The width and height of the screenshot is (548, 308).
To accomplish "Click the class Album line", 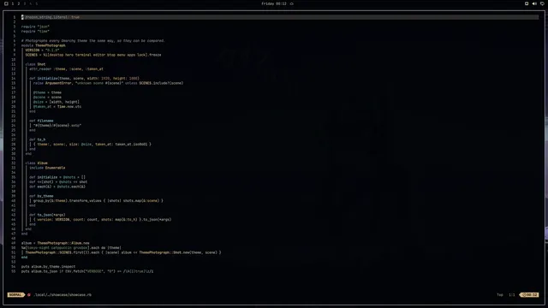I will tap(36, 163).
